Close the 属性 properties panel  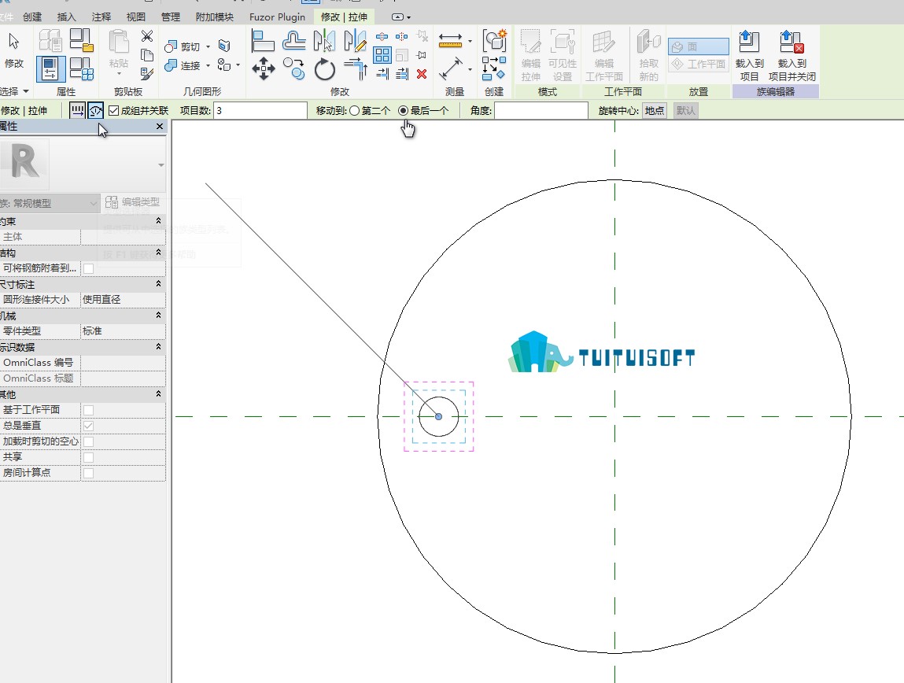point(160,126)
